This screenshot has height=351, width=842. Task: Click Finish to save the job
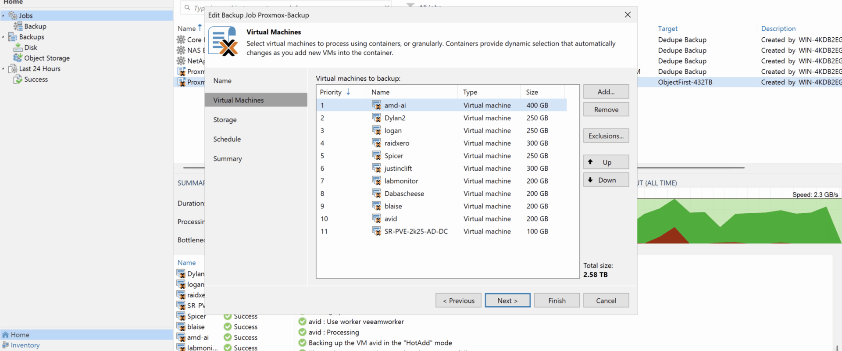point(557,301)
